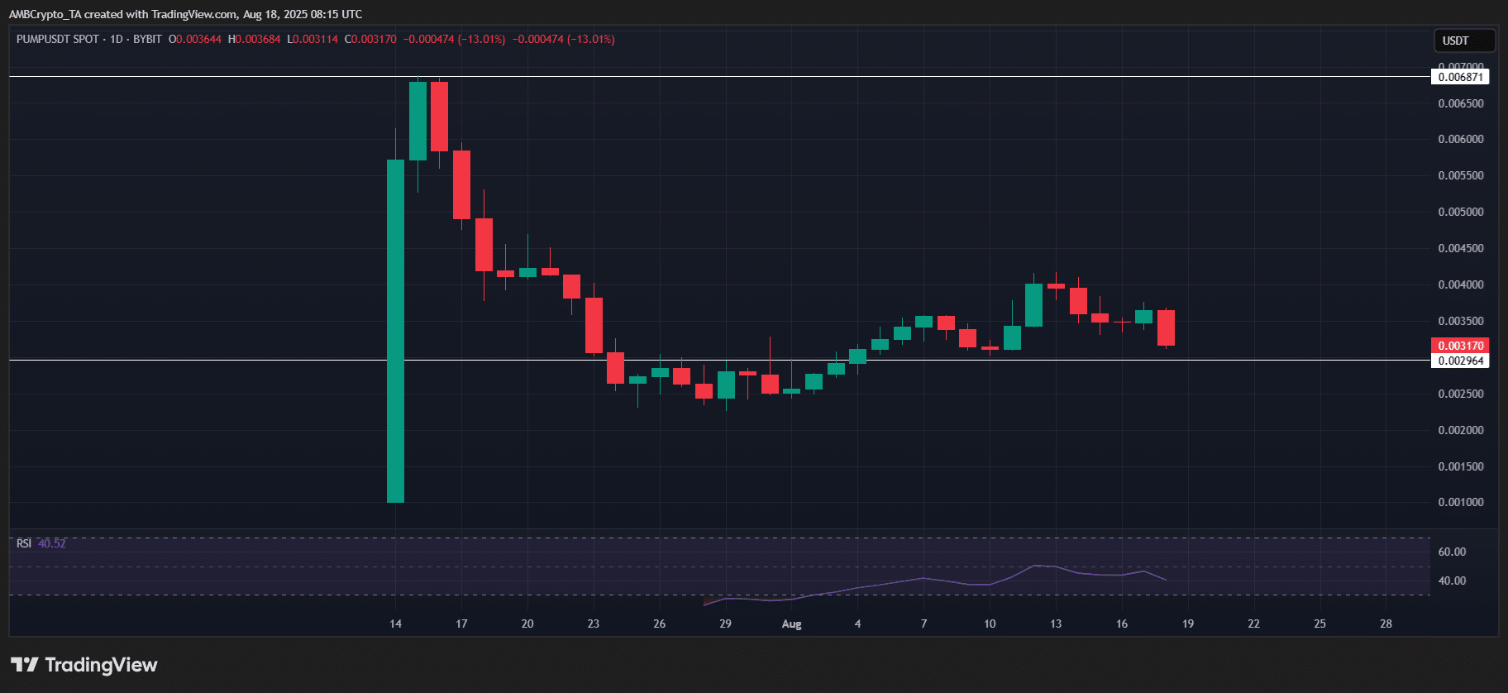Image resolution: width=1508 pixels, height=693 pixels.
Task: Click date 28 on the time axis
Action: point(1386,624)
